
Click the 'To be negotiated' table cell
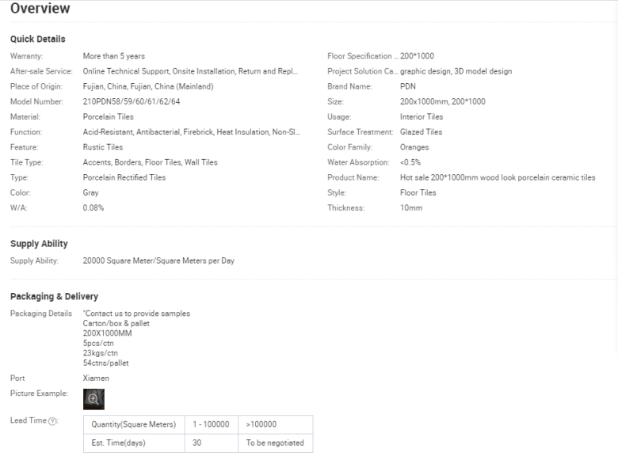click(275, 443)
